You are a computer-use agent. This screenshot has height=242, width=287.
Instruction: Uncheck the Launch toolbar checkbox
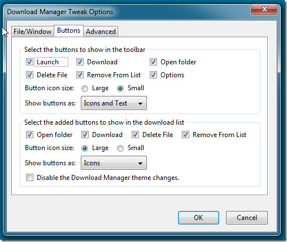[x=29, y=62]
